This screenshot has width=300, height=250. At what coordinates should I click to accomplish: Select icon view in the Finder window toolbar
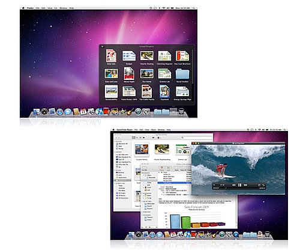click(x=133, y=138)
